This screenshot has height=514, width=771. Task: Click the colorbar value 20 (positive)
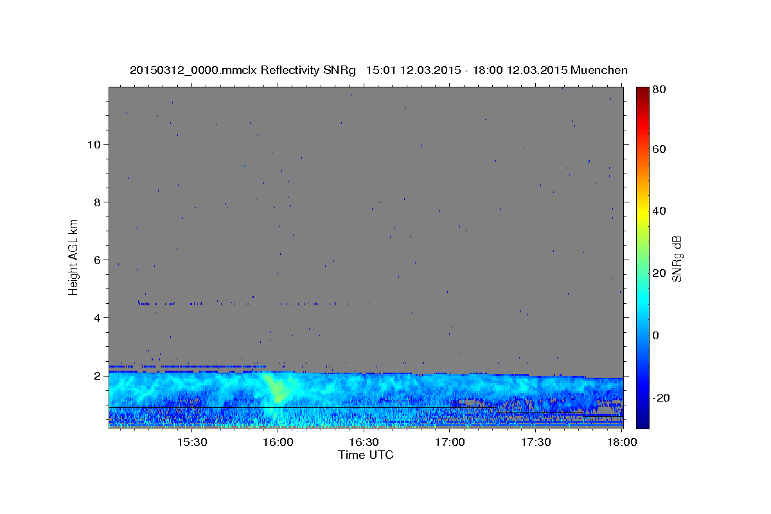pos(659,273)
